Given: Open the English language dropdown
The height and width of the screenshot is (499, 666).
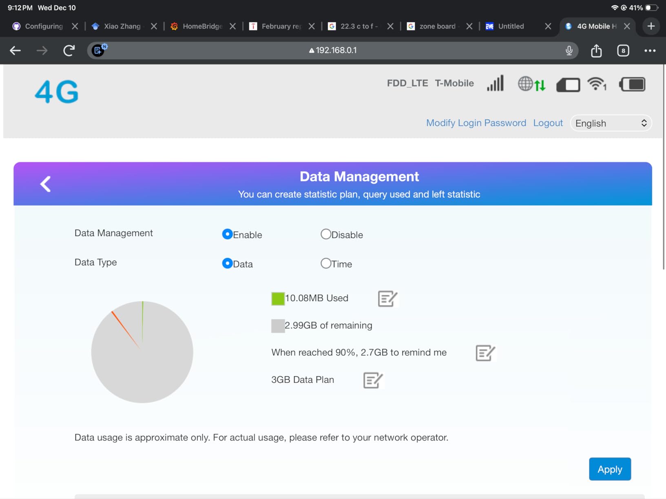Looking at the screenshot, I should click(611, 123).
